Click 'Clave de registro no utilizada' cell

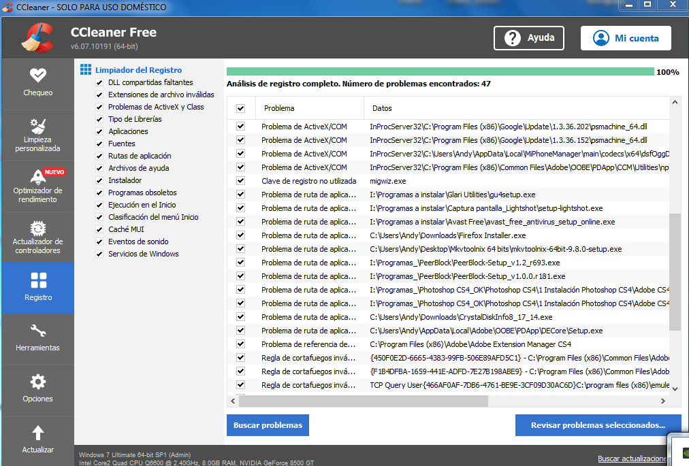click(x=309, y=181)
